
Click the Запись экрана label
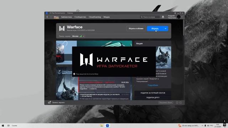[x=58, y=102]
